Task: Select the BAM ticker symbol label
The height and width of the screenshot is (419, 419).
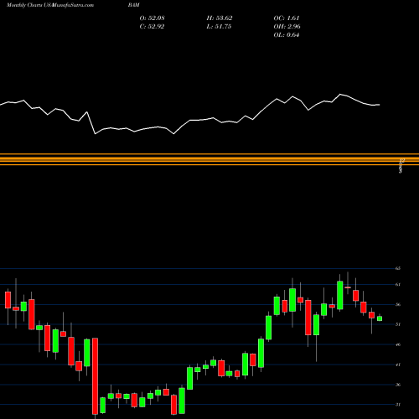Action: point(134,5)
